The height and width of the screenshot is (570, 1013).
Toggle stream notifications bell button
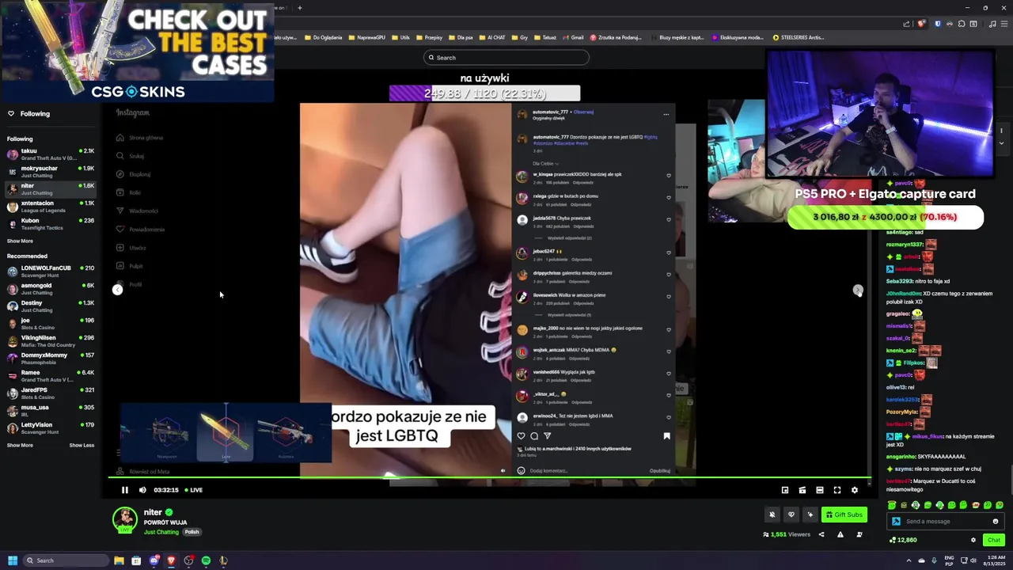click(x=772, y=515)
